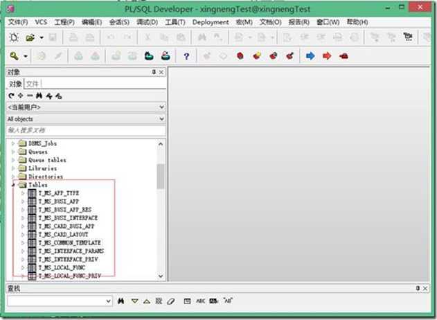
Task: Open dropdown arrow beside the key icon
Action: click(x=26, y=56)
